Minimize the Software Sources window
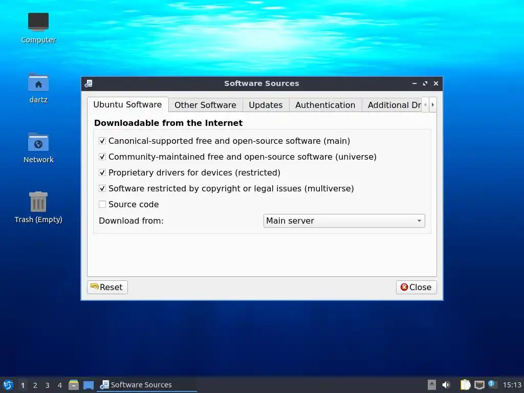 click(x=414, y=83)
